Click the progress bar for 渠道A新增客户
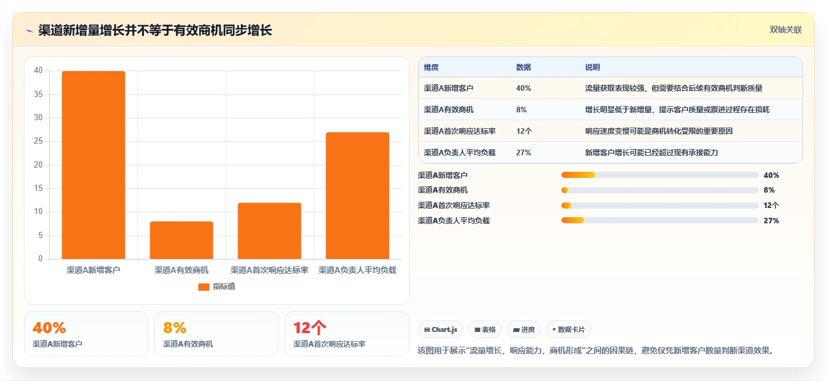The image size is (827, 381). tap(660, 175)
